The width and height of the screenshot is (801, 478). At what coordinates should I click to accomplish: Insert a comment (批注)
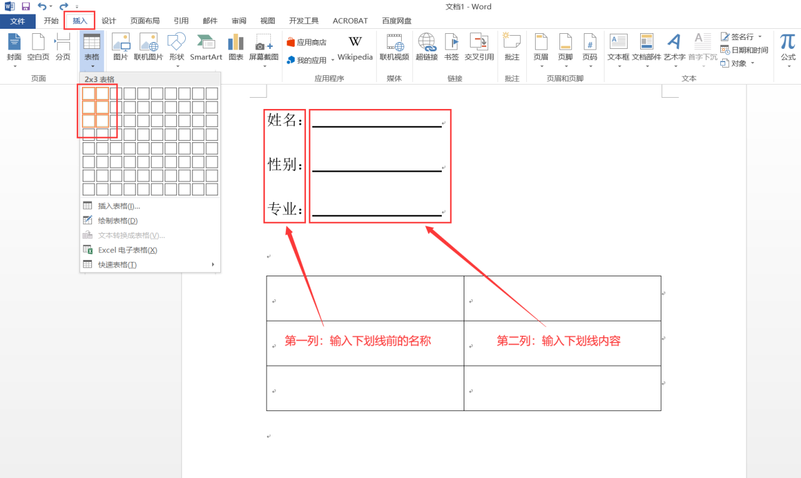[512, 48]
